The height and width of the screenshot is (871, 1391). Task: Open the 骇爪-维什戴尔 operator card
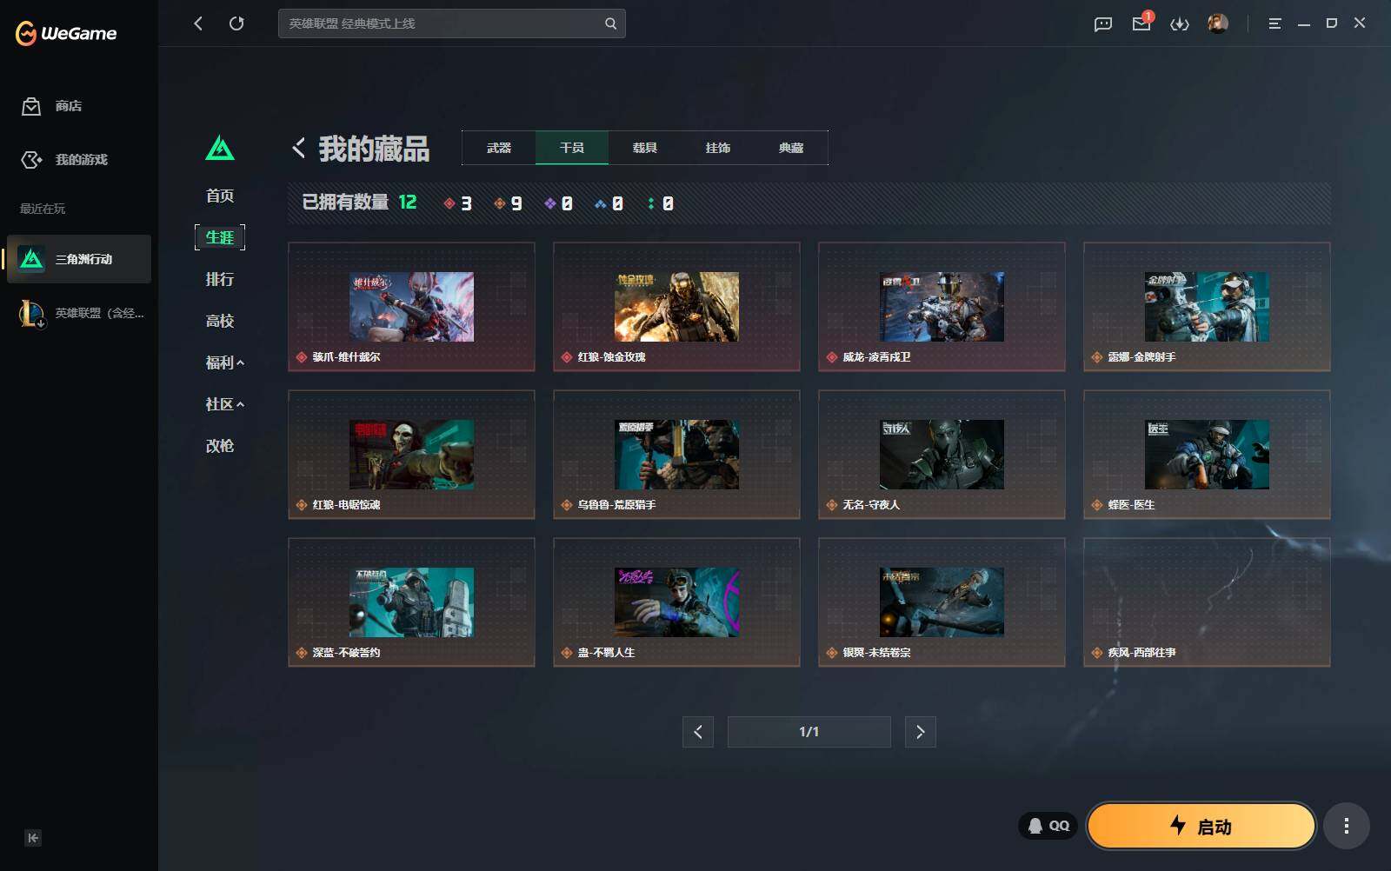(411, 307)
